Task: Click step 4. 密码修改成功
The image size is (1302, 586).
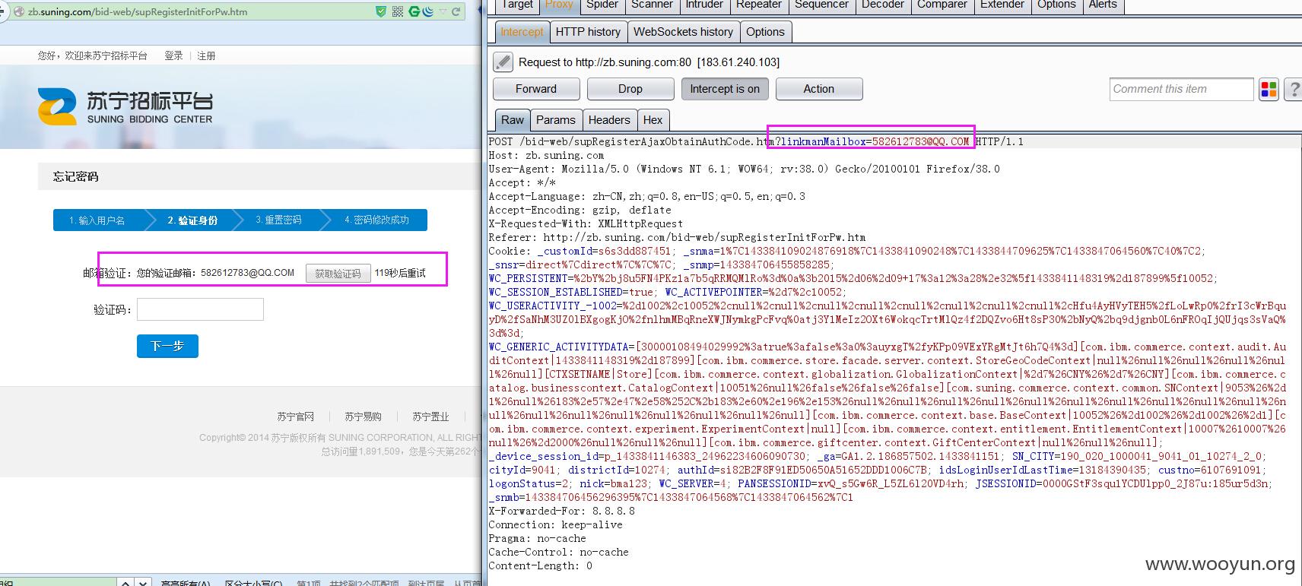Action: (376, 220)
